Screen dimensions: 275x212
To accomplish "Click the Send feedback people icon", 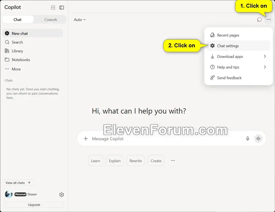I will (212, 77).
